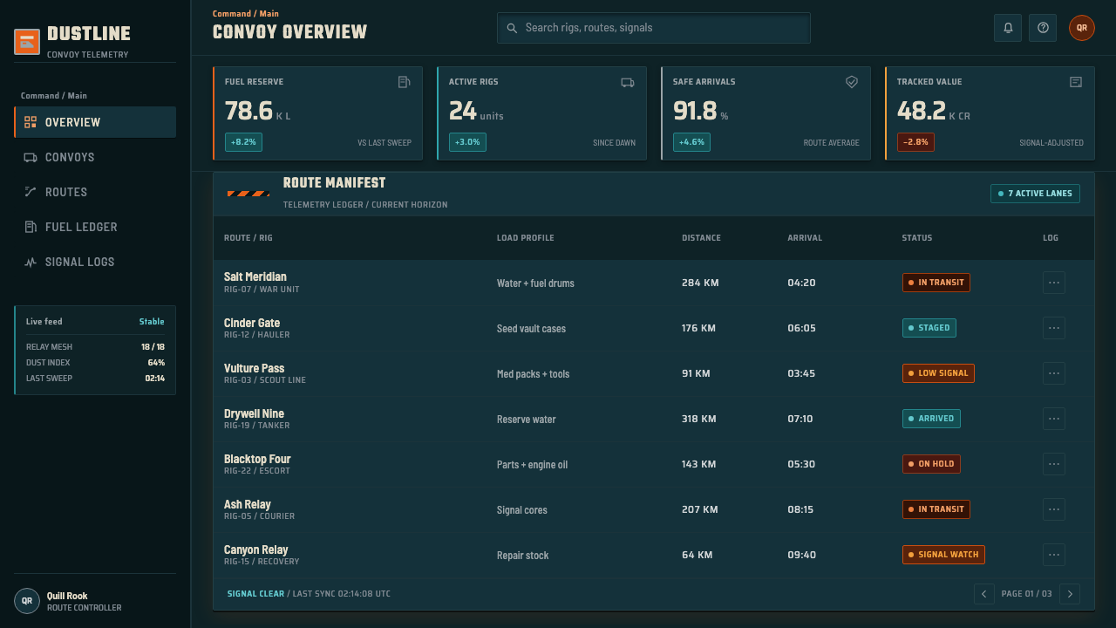Click the 7 Active Lanes badge

pos(1035,194)
